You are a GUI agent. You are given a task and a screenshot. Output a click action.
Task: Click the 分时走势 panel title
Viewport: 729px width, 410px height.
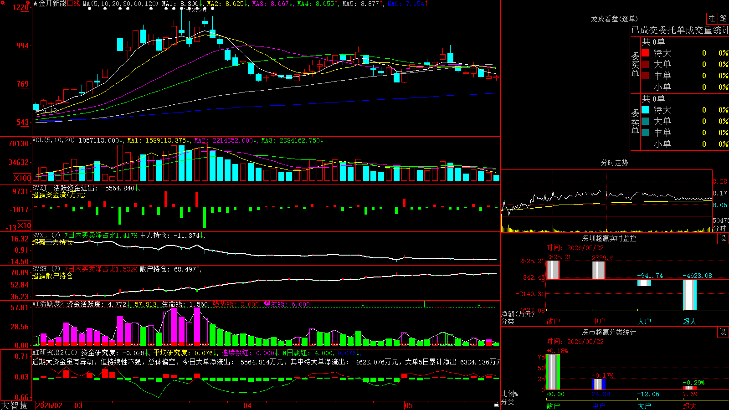coord(615,163)
